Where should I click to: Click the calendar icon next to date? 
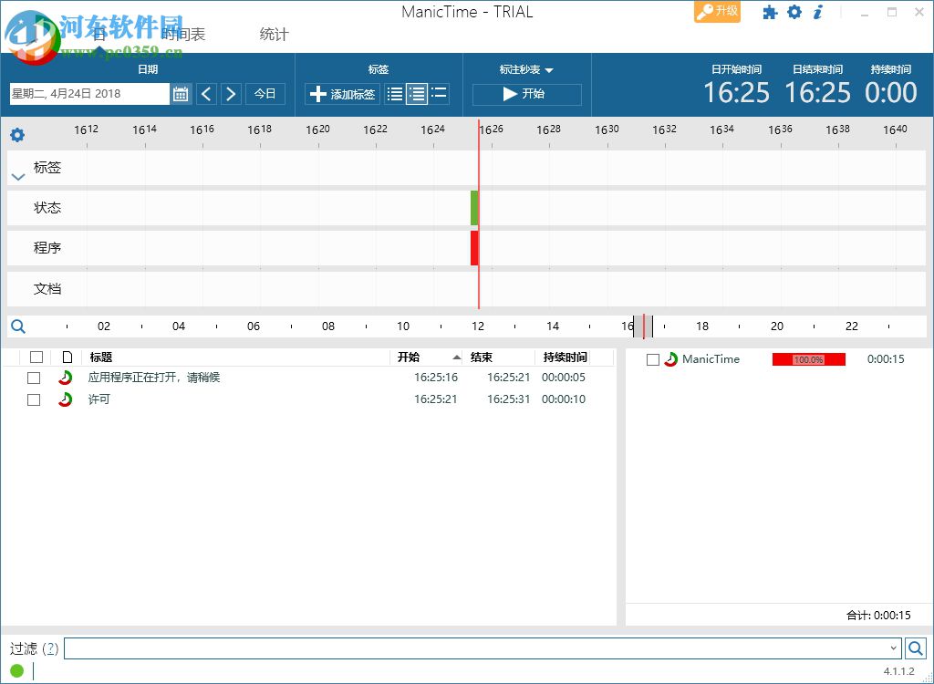179,93
